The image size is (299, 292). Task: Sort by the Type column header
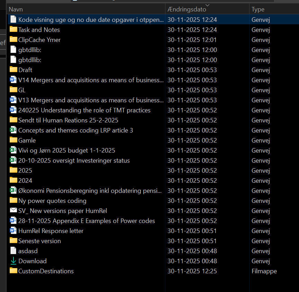point(258,9)
